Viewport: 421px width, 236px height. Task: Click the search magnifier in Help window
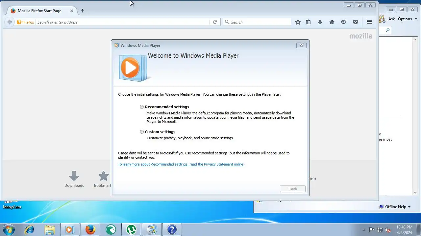[x=387, y=30]
